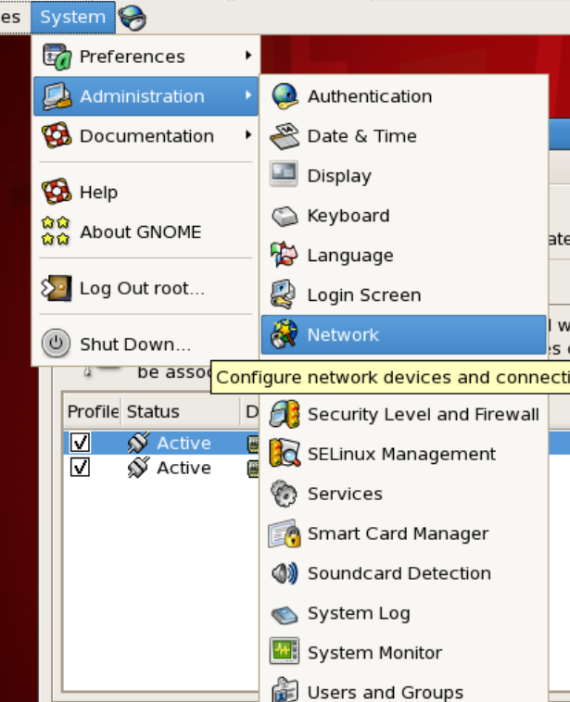
Task: Select Administration in the System menu
Action: (x=146, y=95)
